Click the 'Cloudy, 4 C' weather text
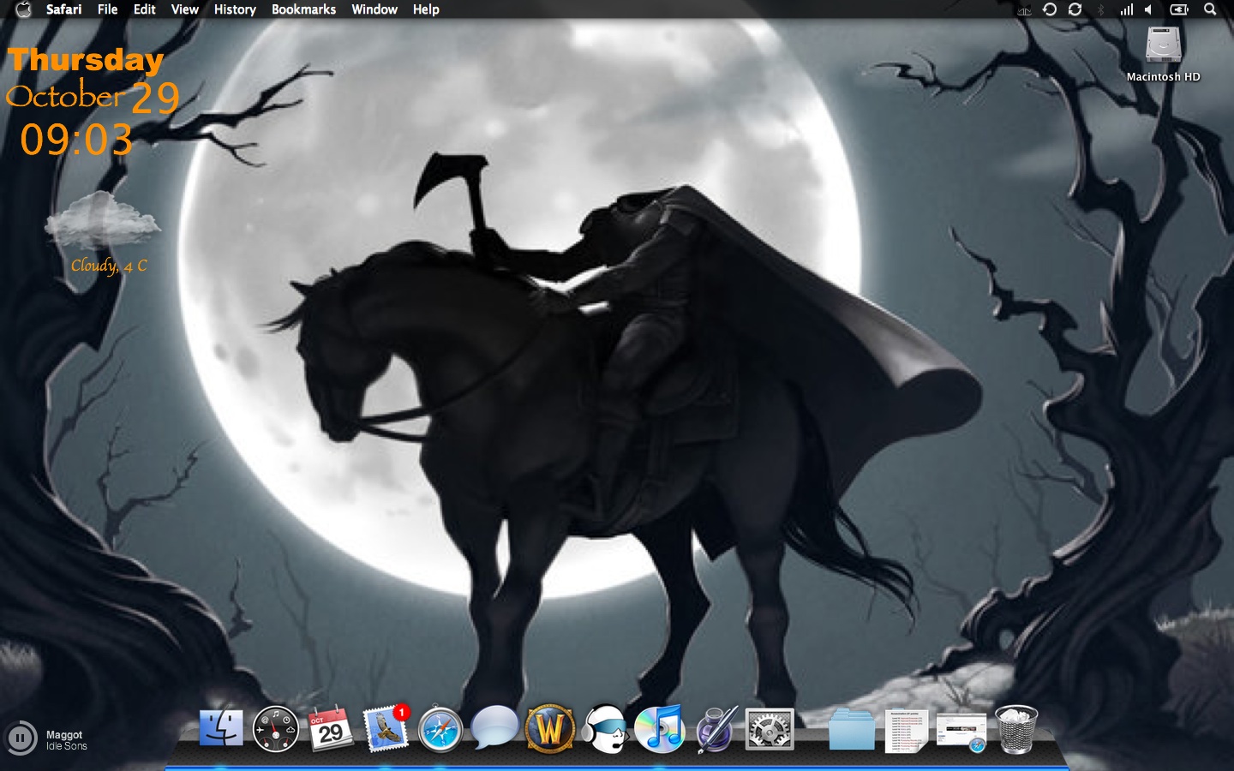 click(x=109, y=266)
